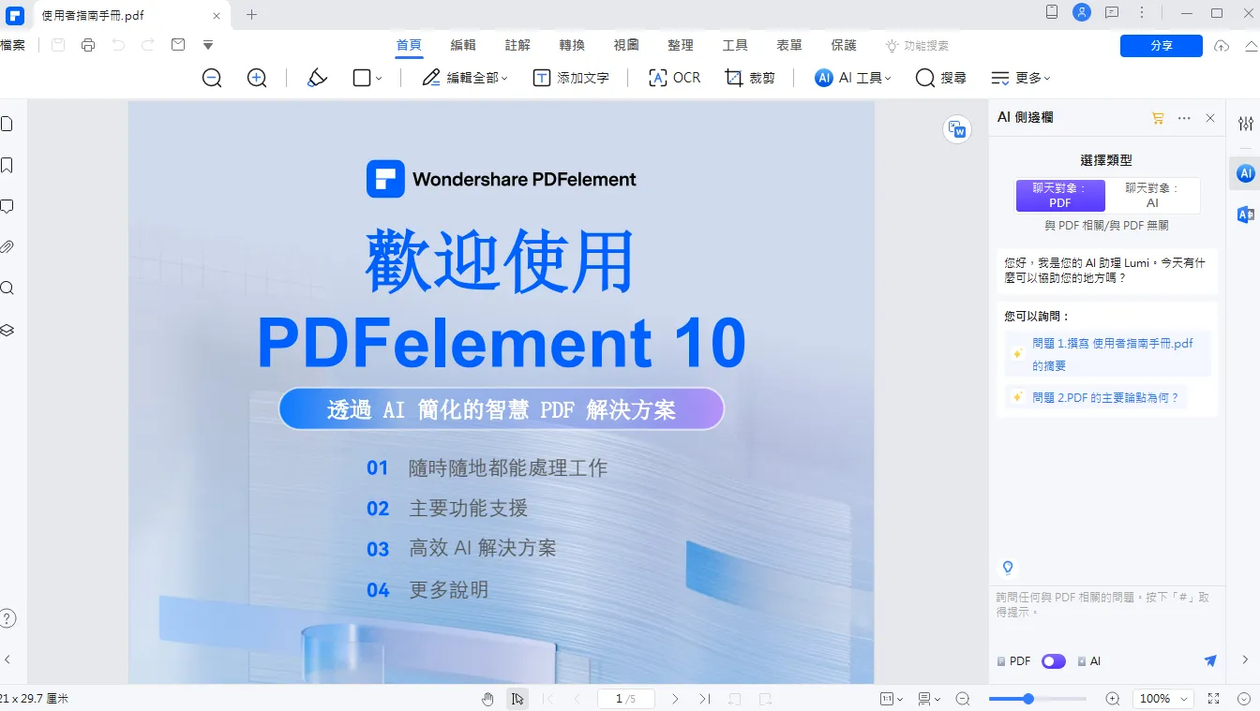This screenshot has height=711, width=1260.
Task: Toggle the Selection cursor tool
Action: [517, 698]
